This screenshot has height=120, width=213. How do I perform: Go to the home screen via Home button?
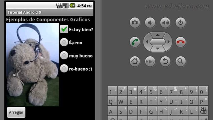pyautogui.click(x=135, y=61)
